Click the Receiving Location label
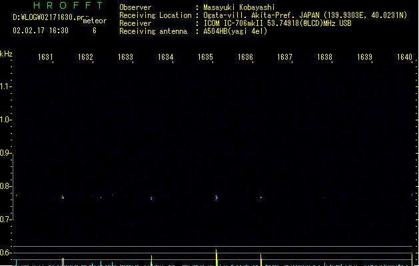The height and width of the screenshot is (266, 419). pyautogui.click(x=155, y=15)
